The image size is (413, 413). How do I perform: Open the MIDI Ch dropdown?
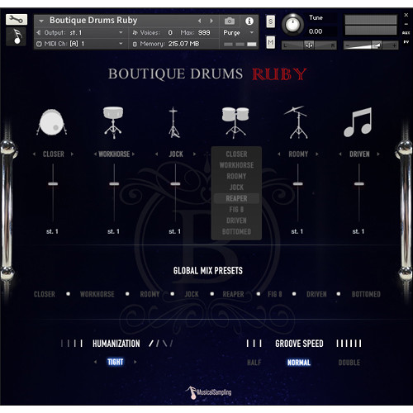point(80,44)
